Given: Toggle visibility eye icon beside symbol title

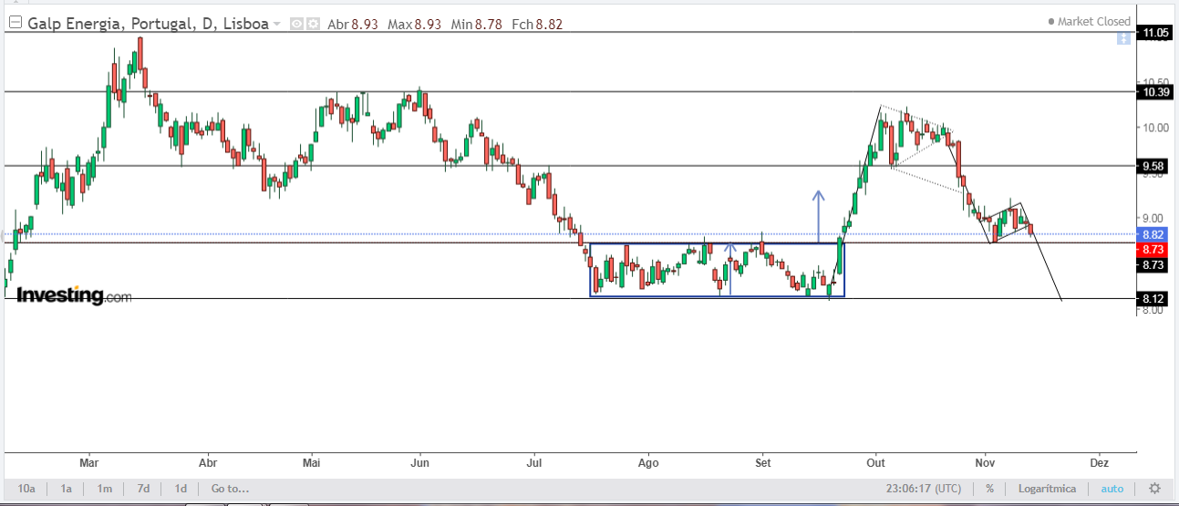Looking at the screenshot, I should (296, 24).
